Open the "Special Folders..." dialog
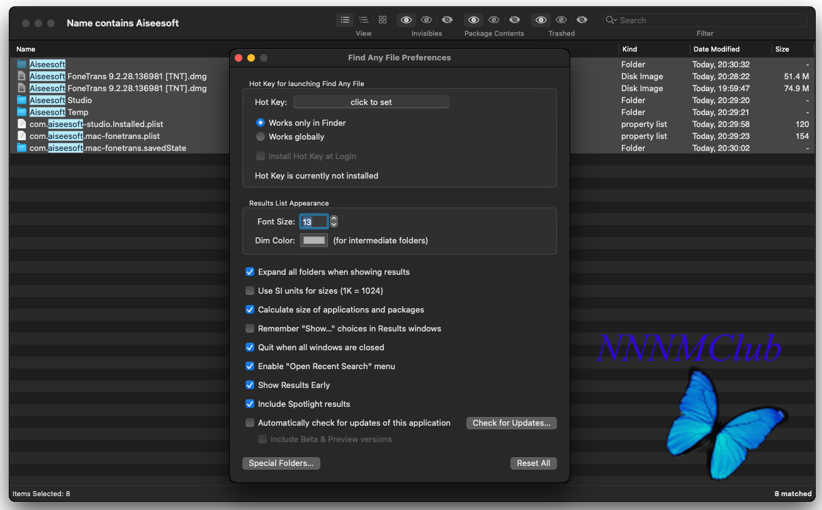The width and height of the screenshot is (822, 510). (281, 463)
